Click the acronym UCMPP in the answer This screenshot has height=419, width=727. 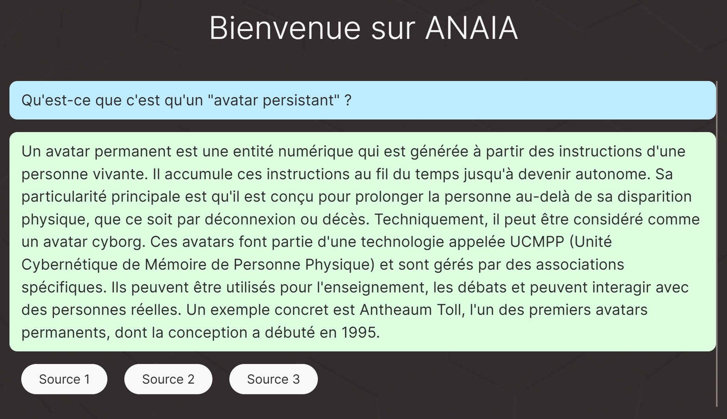click(x=537, y=242)
